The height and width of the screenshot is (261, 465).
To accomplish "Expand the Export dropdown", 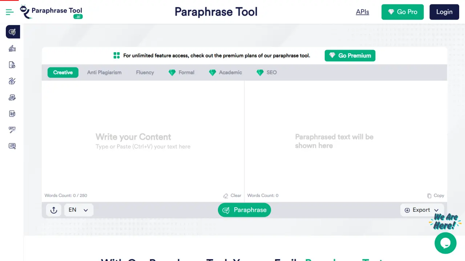I will pos(422,210).
